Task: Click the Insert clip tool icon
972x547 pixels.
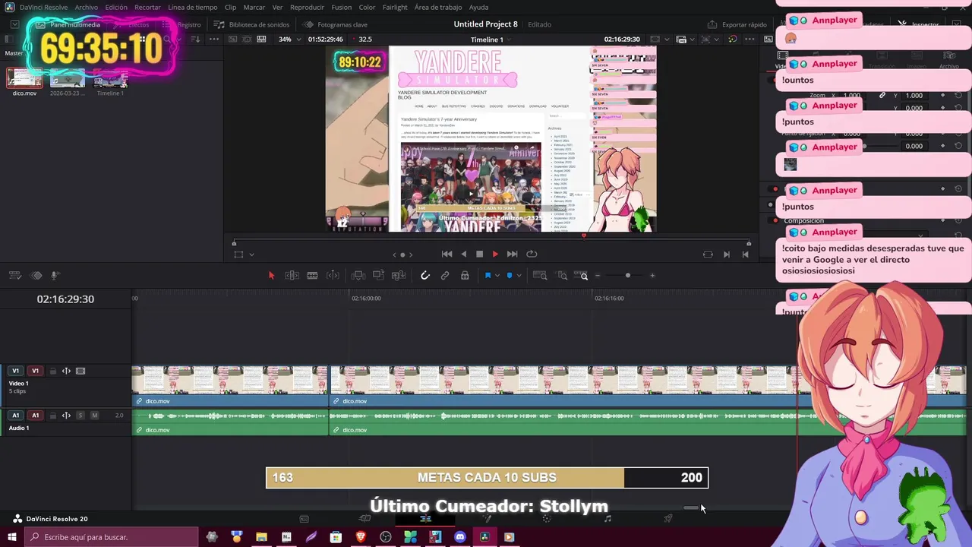Action: [x=358, y=276]
